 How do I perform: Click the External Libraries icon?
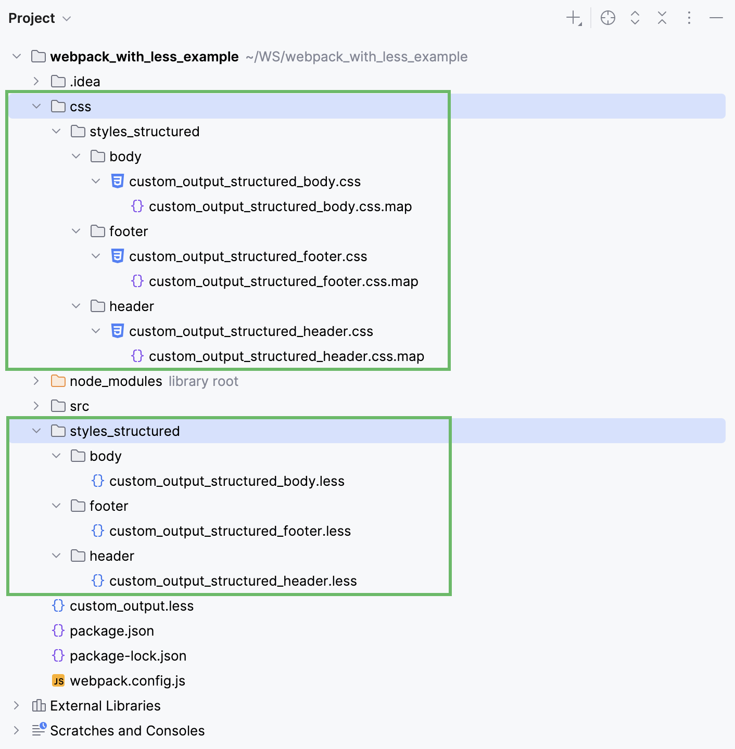(x=39, y=705)
